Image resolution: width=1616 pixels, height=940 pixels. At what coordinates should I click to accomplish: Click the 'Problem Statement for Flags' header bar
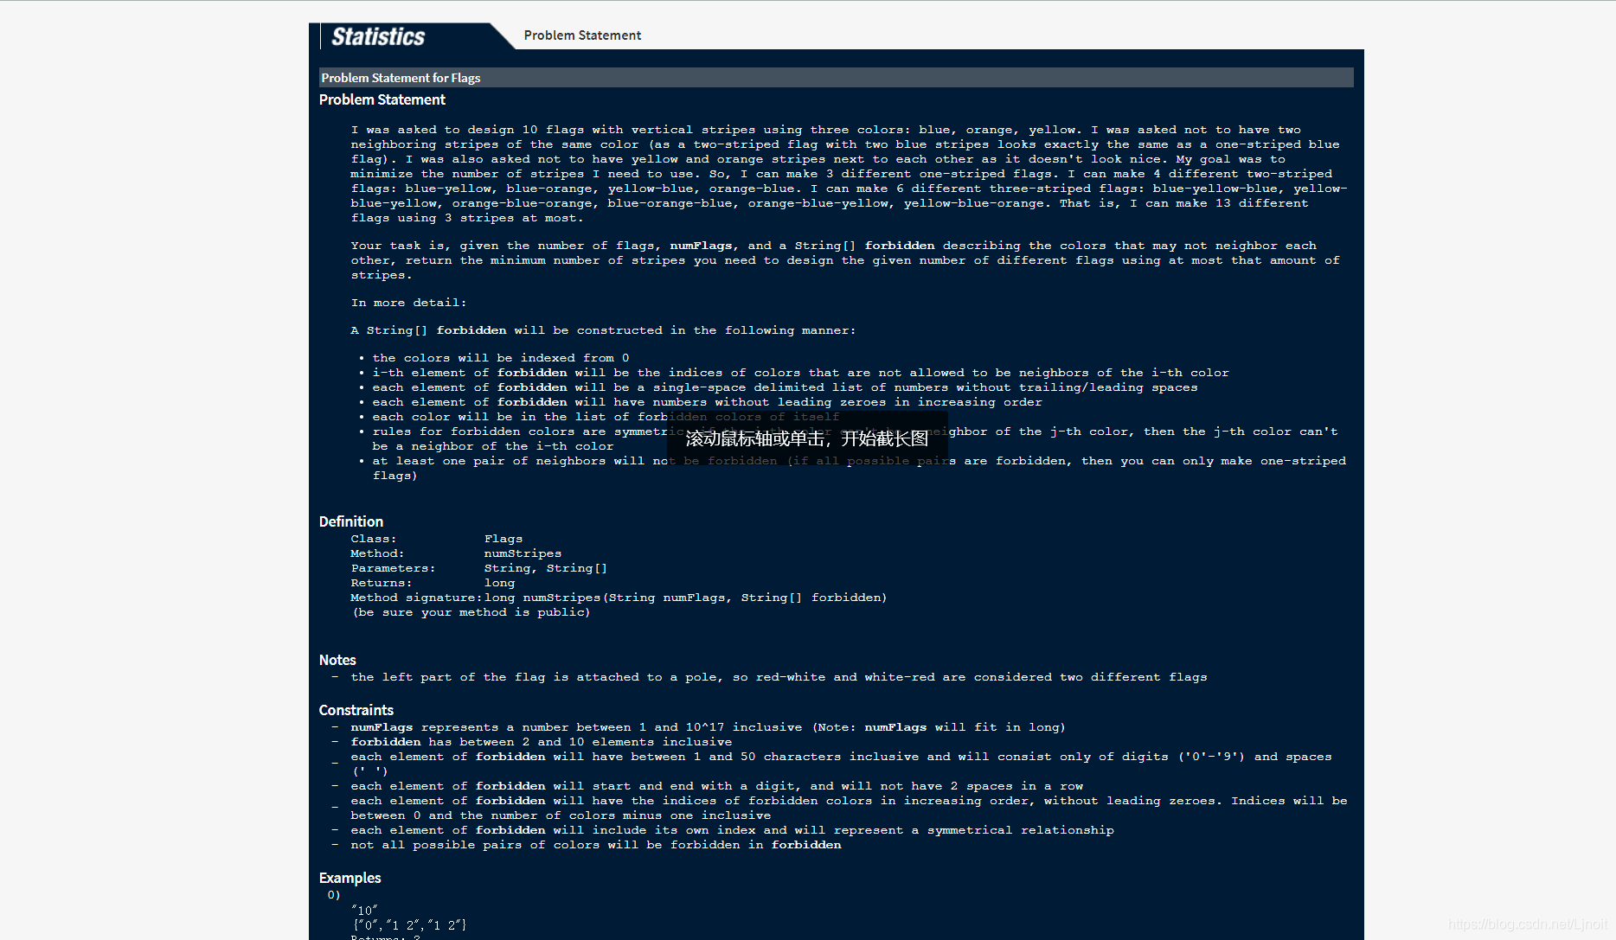coord(836,78)
